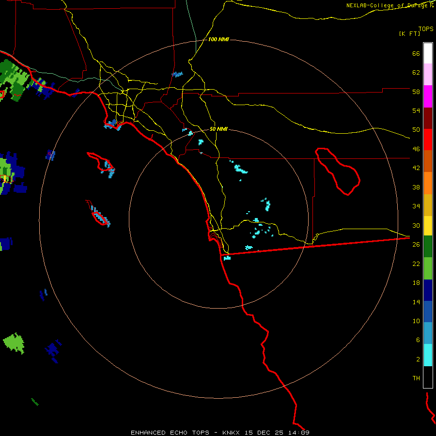436x436 pixels.
Task: Click the legend value 30
Action: (x=416, y=225)
